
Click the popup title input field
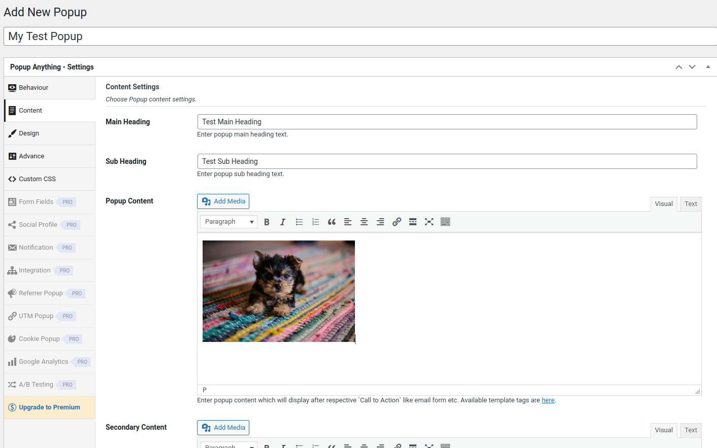360,37
